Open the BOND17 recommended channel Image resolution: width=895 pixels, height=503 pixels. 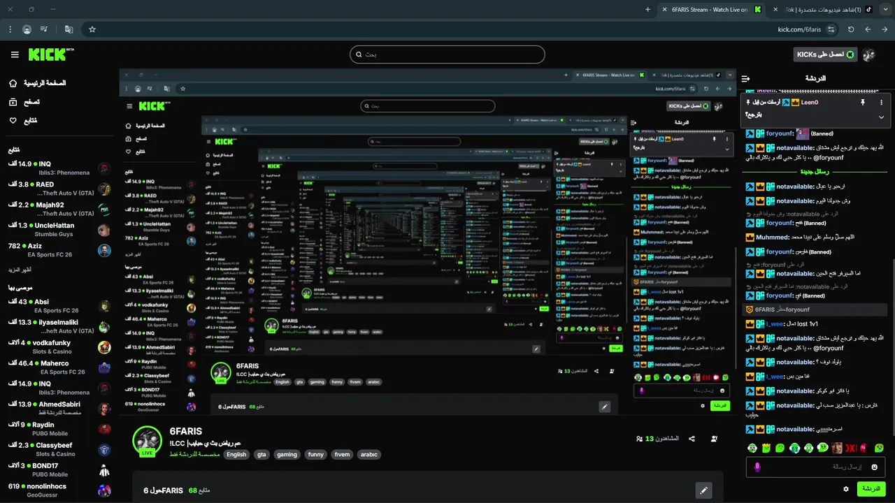click(x=59, y=470)
